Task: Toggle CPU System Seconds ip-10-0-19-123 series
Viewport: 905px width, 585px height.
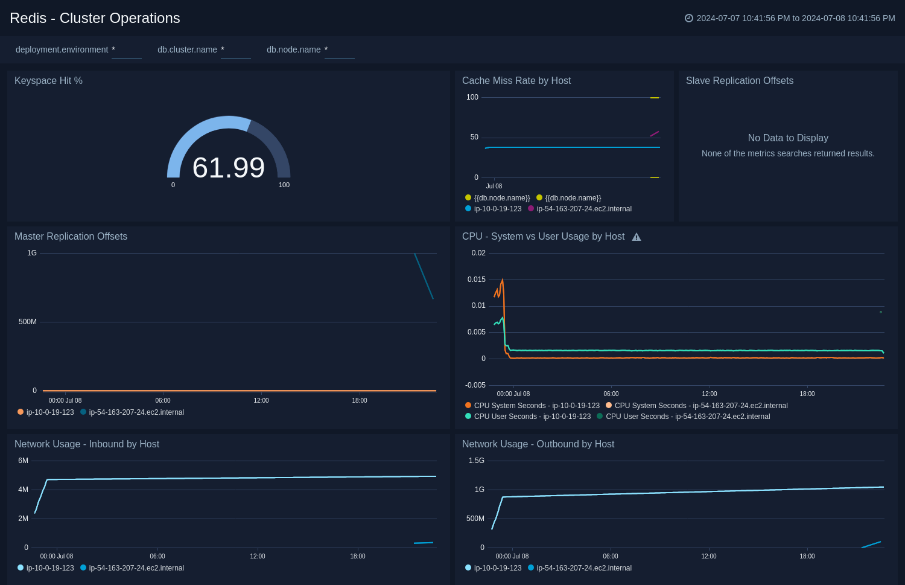Action: click(532, 406)
